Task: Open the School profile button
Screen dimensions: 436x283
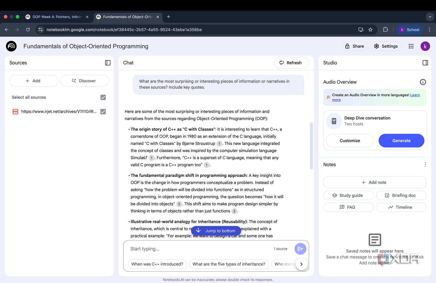Action: pyautogui.click(x=409, y=30)
